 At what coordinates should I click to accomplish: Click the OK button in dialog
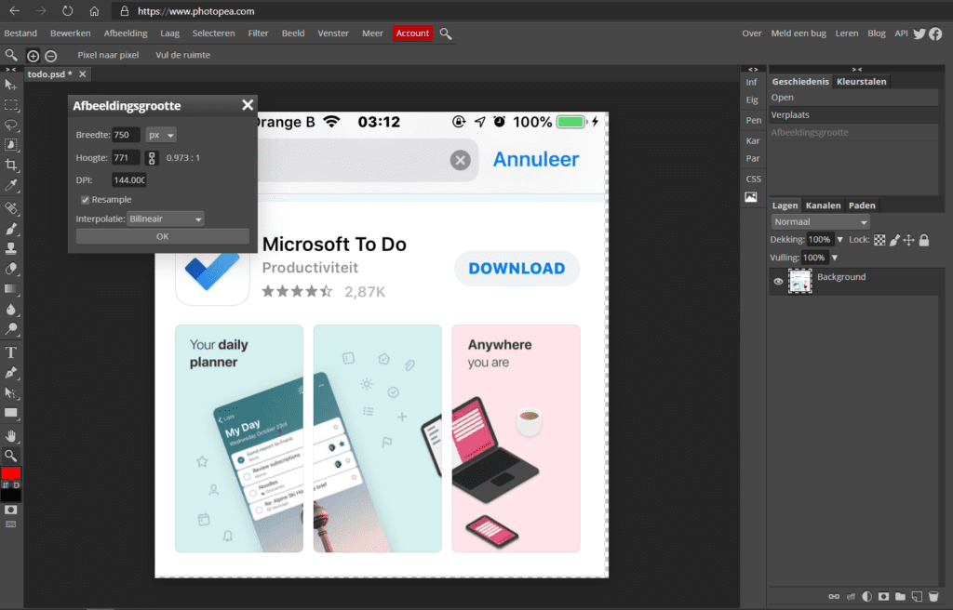[x=162, y=236]
